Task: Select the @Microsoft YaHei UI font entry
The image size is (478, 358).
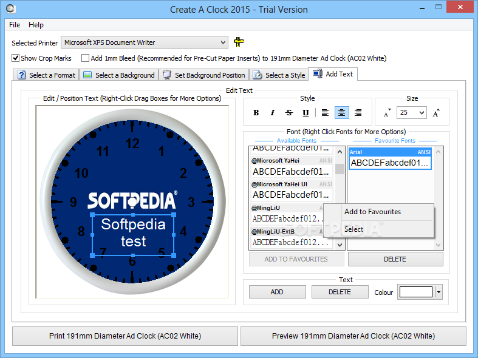Action: tap(292, 191)
